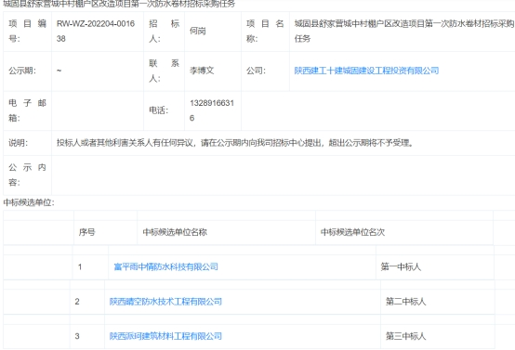The width and height of the screenshot is (515, 350).
Task: Click the 公司 label
Action: [x=256, y=71]
